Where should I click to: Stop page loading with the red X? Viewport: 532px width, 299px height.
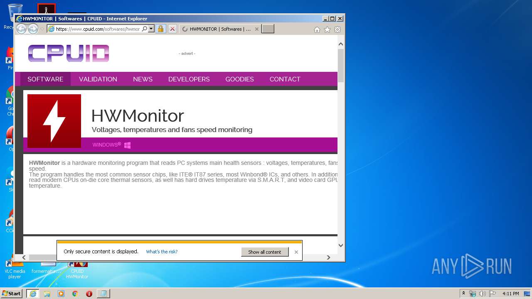[172, 29]
